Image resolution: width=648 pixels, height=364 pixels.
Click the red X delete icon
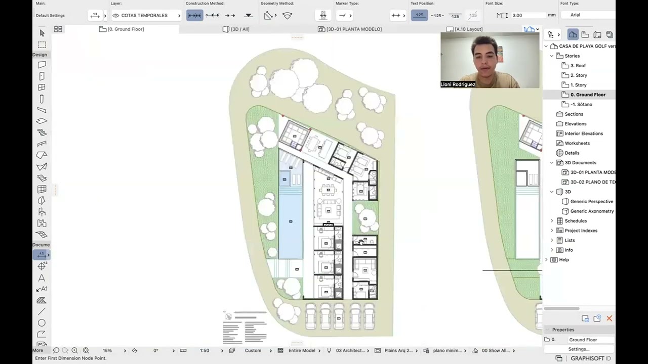[609, 318]
